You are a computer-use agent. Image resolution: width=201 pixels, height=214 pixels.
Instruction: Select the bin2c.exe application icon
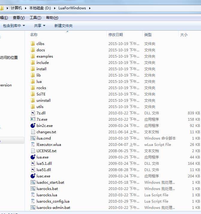point(33,125)
